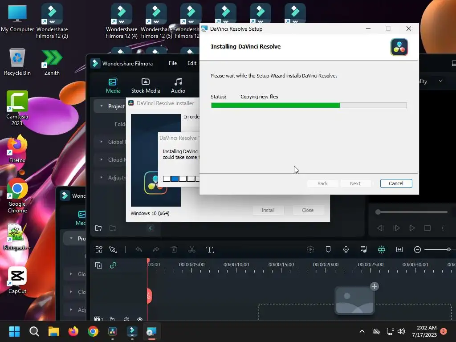This screenshot has width=456, height=342.
Task: Click the preview playback scrubber
Action: pyautogui.click(x=378, y=212)
